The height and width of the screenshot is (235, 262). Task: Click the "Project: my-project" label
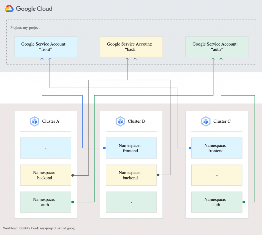coord(25,28)
